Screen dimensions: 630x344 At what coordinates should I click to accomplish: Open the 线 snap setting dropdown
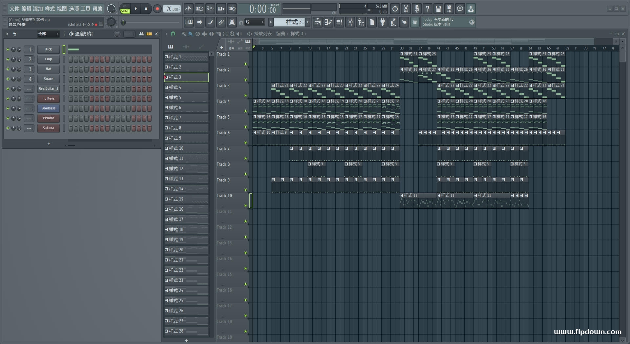[x=254, y=22]
